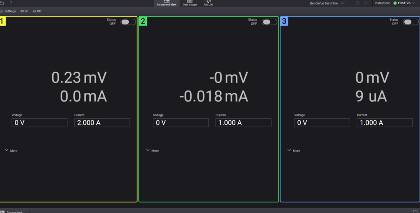Image resolution: width=420 pixels, height=213 pixels.
Task: Click the -0 mV reading on channel 2
Action: click(x=228, y=77)
